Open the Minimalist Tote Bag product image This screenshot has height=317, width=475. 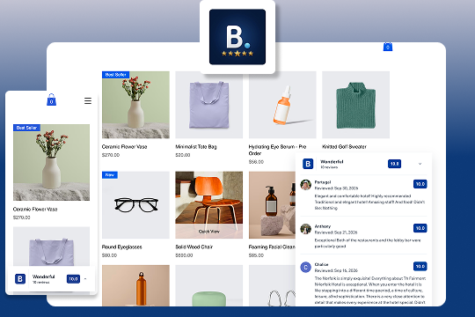click(x=209, y=105)
